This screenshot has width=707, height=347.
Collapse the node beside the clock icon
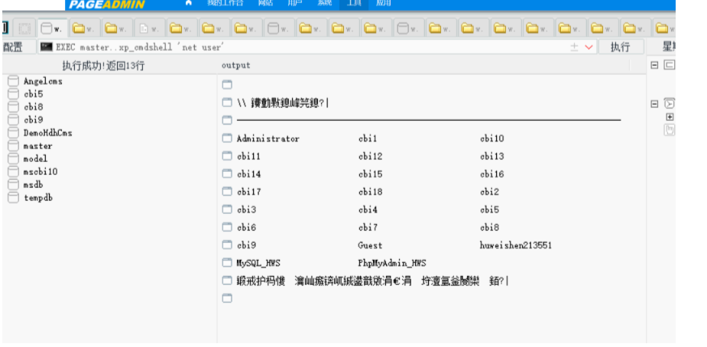point(654,104)
